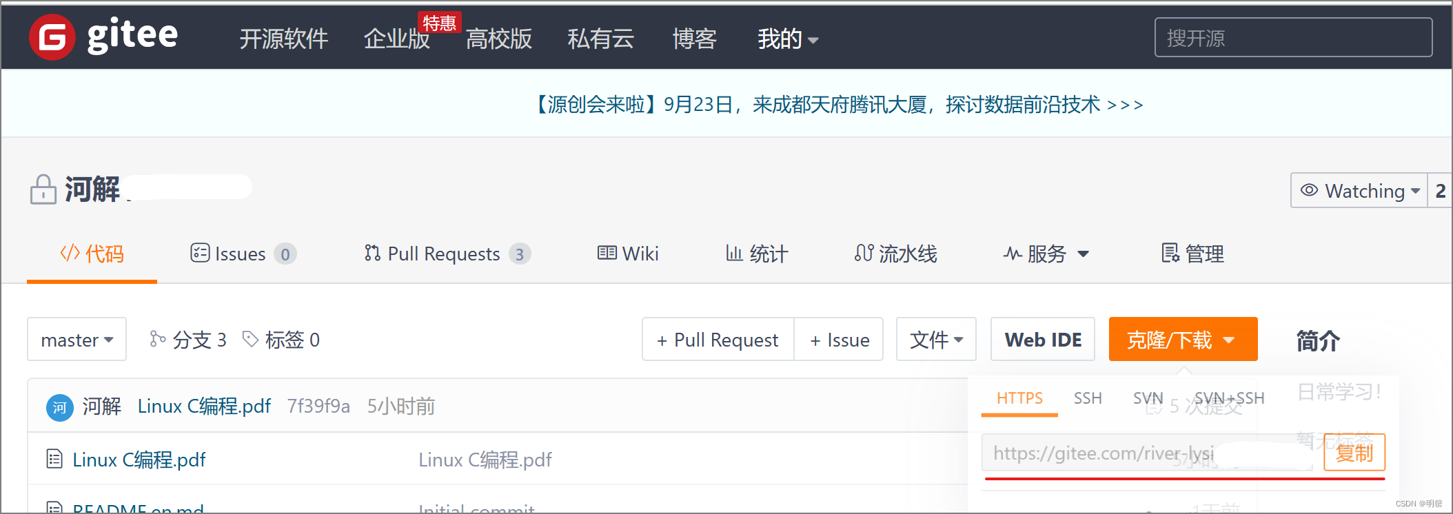Open the 高校版 menu item

[x=499, y=39]
